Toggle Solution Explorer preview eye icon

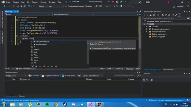(x=173, y=15)
